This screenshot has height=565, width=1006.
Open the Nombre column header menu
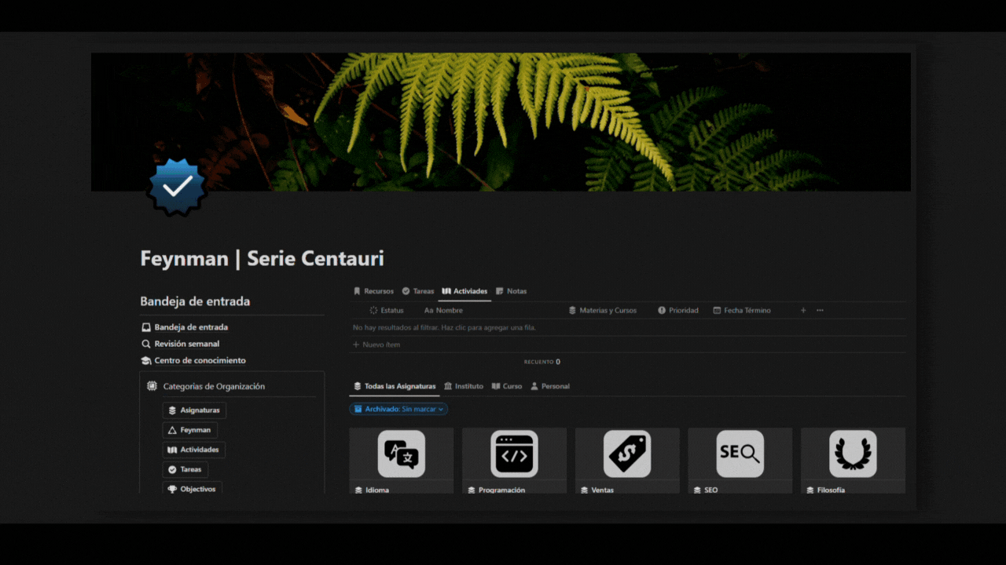tap(443, 311)
